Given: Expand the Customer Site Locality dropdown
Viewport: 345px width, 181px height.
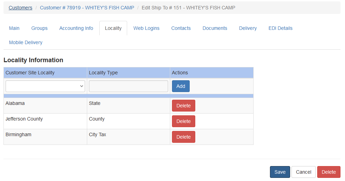Looking at the screenshot, I should click(45, 86).
